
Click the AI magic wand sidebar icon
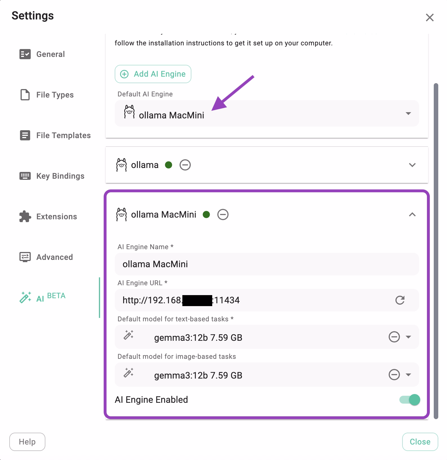[25, 298]
